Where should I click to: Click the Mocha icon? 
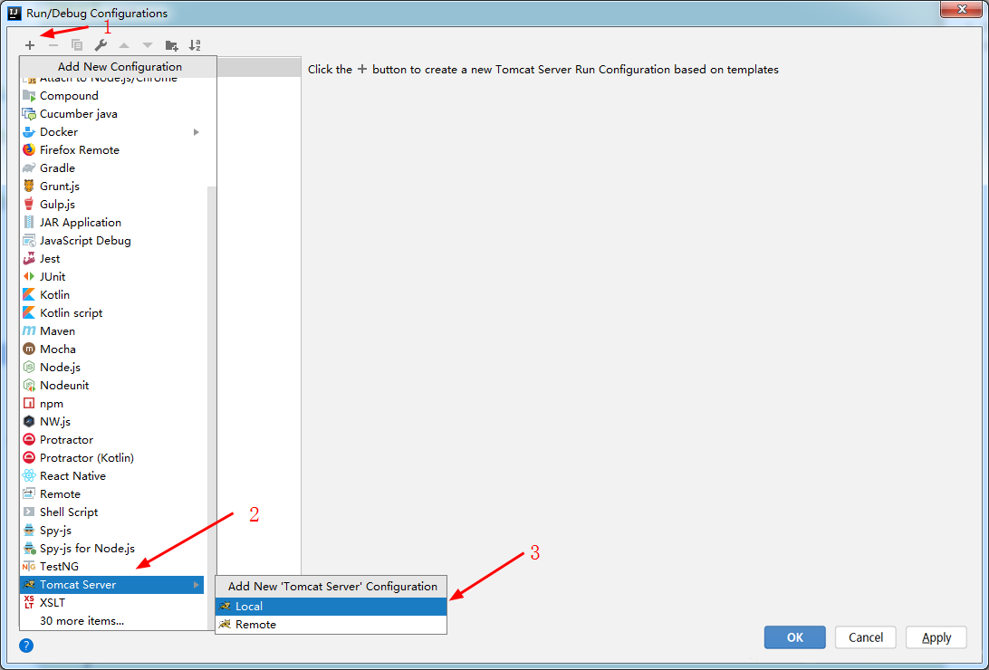[29, 349]
